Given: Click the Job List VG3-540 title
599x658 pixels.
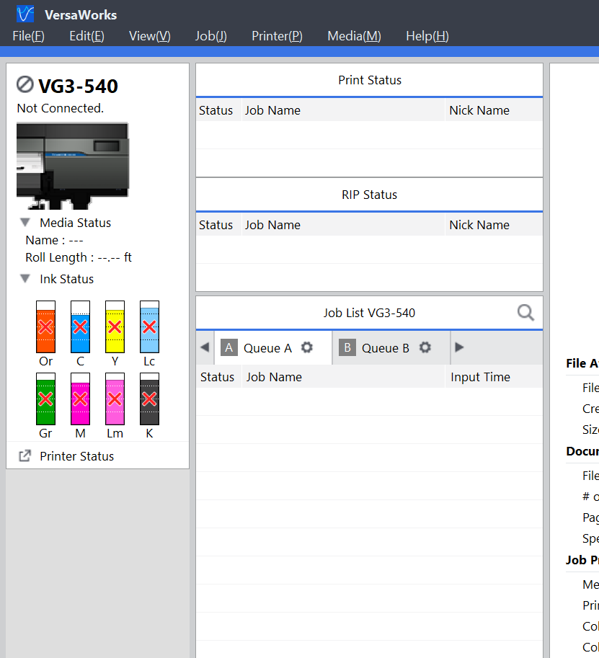Looking at the screenshot, I should 369,313.
